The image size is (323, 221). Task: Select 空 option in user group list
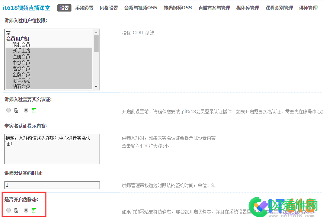(x=49, y=32)
